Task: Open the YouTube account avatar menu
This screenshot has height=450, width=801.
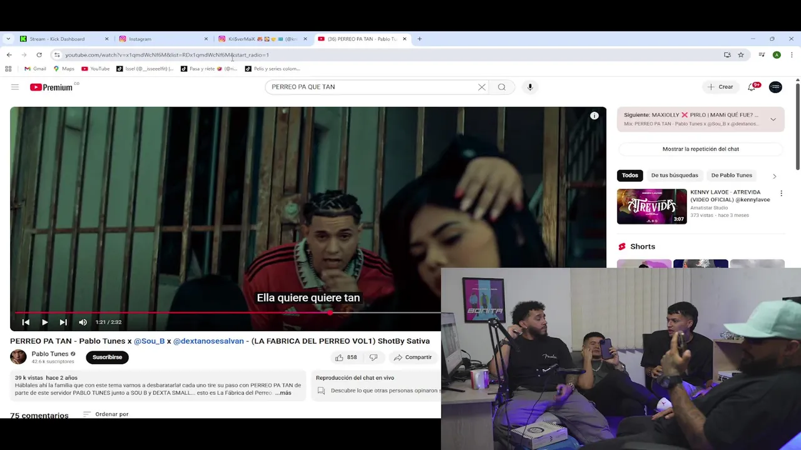Action: 775,87
